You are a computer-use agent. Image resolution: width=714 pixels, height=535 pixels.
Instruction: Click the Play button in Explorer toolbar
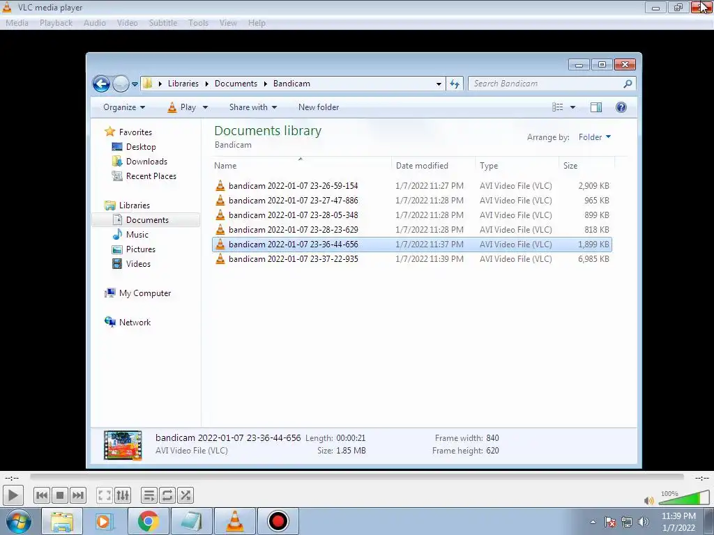[182, 107]
